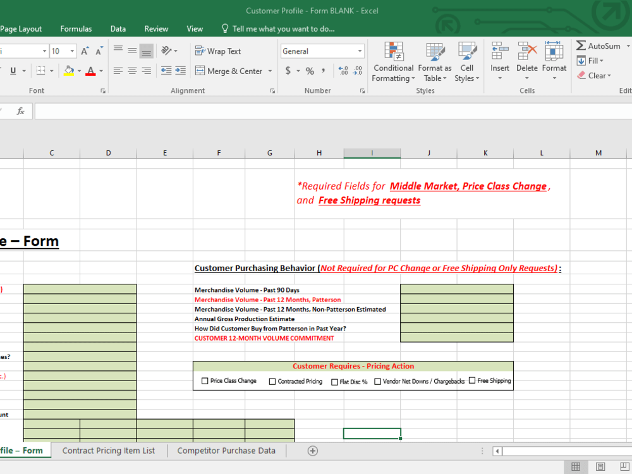Expand fill color dropdown arrow
Screen dimensions: 632x474
(x=79, y=71)
